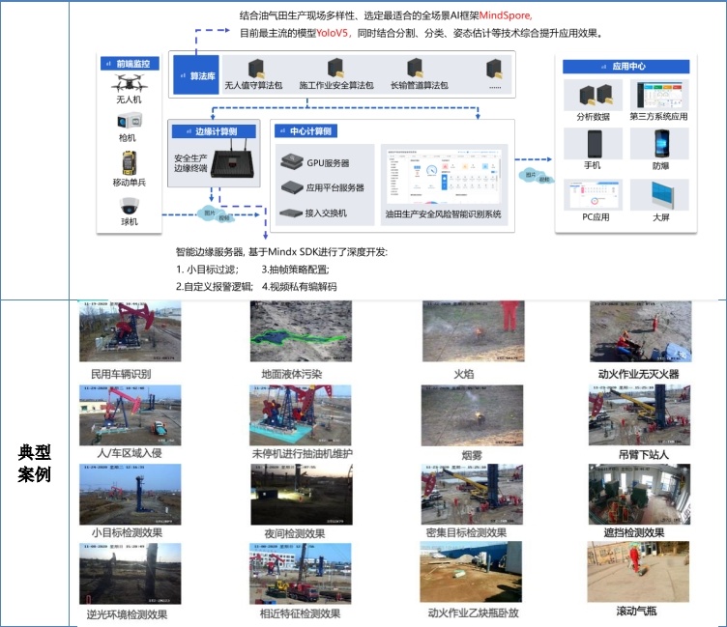Screen dimensions: 727x627
Task: Open the 手机 phone icon in 应用中心
Action: (x=593, y=145)
